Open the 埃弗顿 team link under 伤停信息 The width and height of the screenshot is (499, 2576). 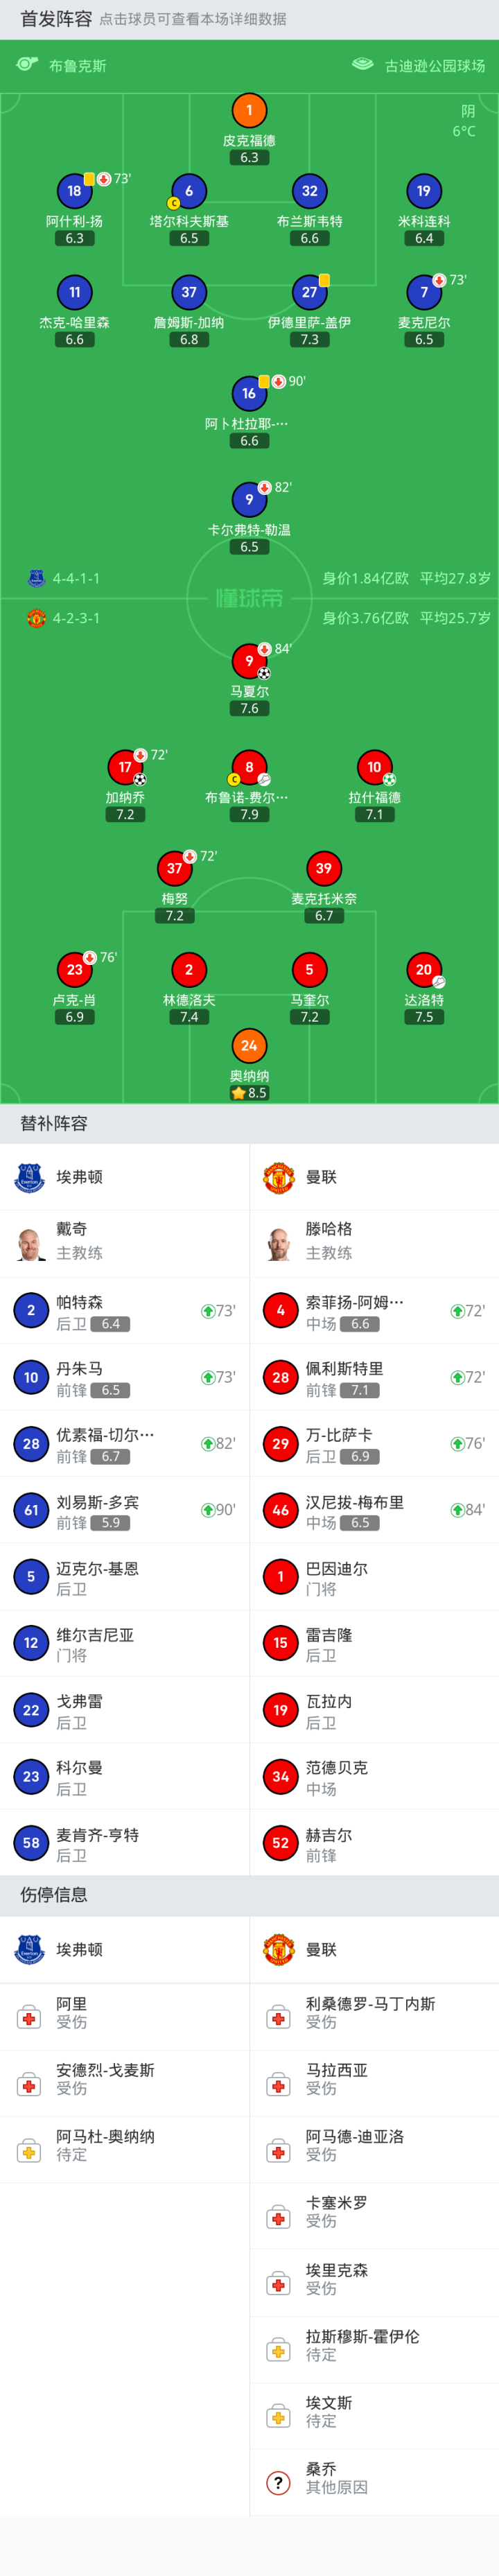pyautogui.click(x=79, y=1949)
